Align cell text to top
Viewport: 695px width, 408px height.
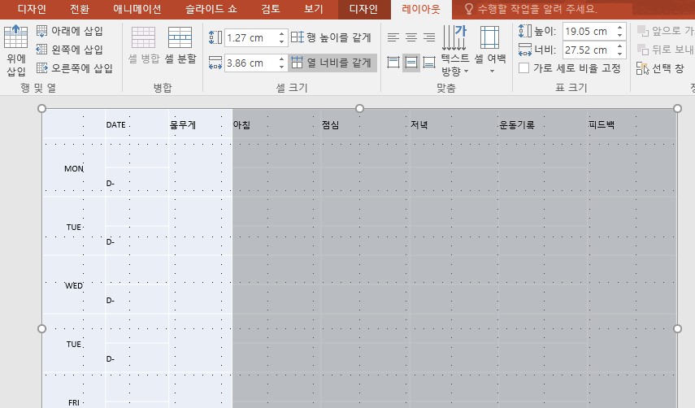coord(393,63)
